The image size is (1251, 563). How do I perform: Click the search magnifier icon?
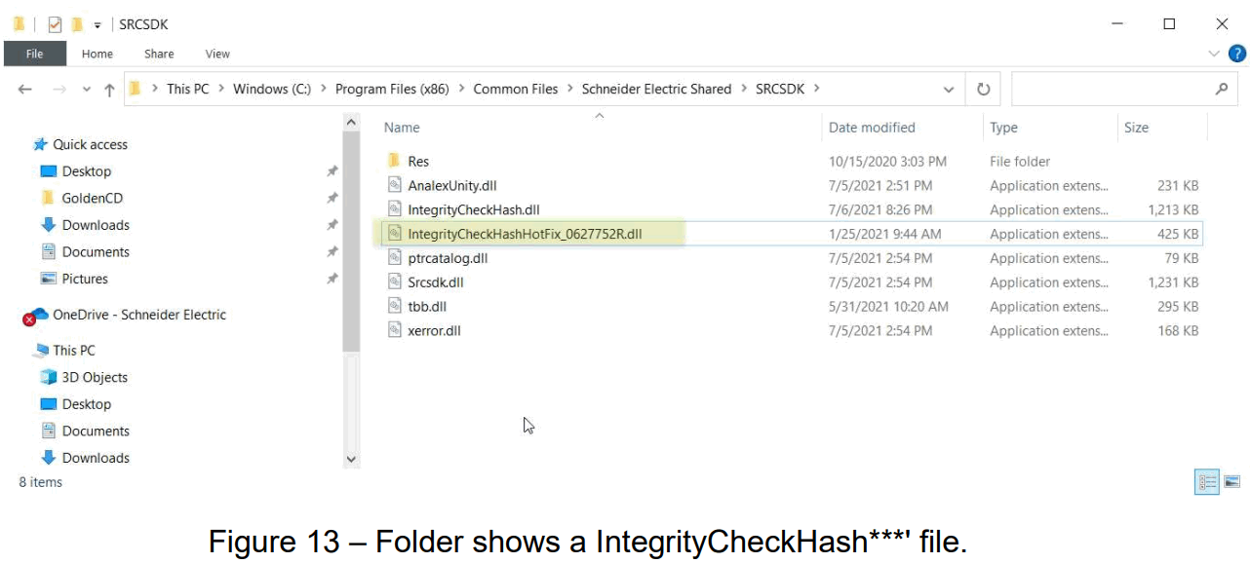pos(1221,89)
